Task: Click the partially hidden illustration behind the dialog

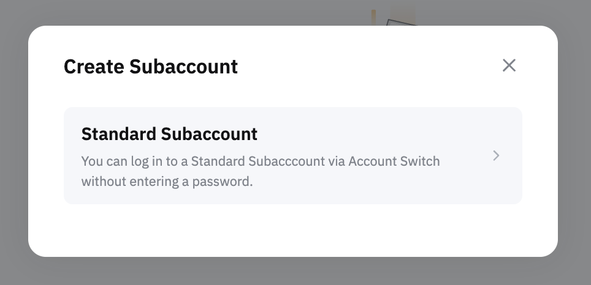Action: (393, 16)
